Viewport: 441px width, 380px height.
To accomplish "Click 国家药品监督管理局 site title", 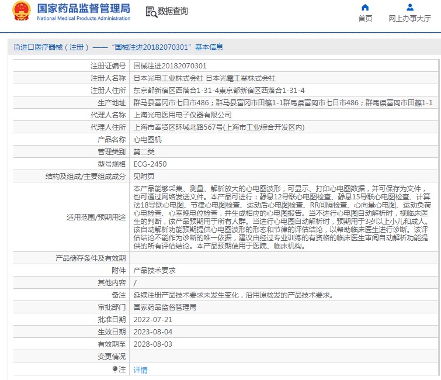I will click(84, 8).
